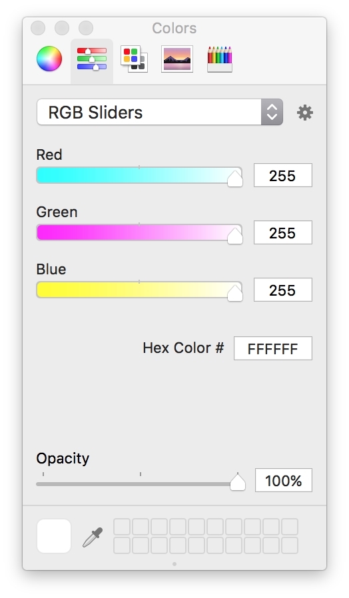This screenshot has height=598, width=349.
Task: Click the Blue slider gradient bar
Action: click(139, 290)
